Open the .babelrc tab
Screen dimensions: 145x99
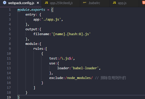click(95, 3)
